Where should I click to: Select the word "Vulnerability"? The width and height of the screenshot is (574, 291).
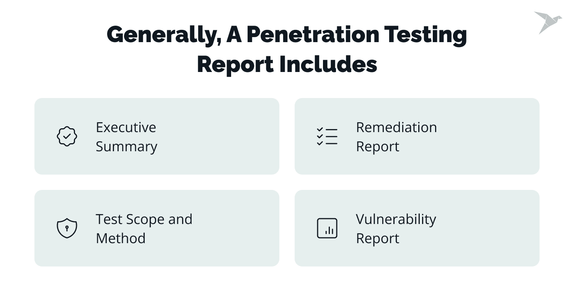tap(396, 219)
